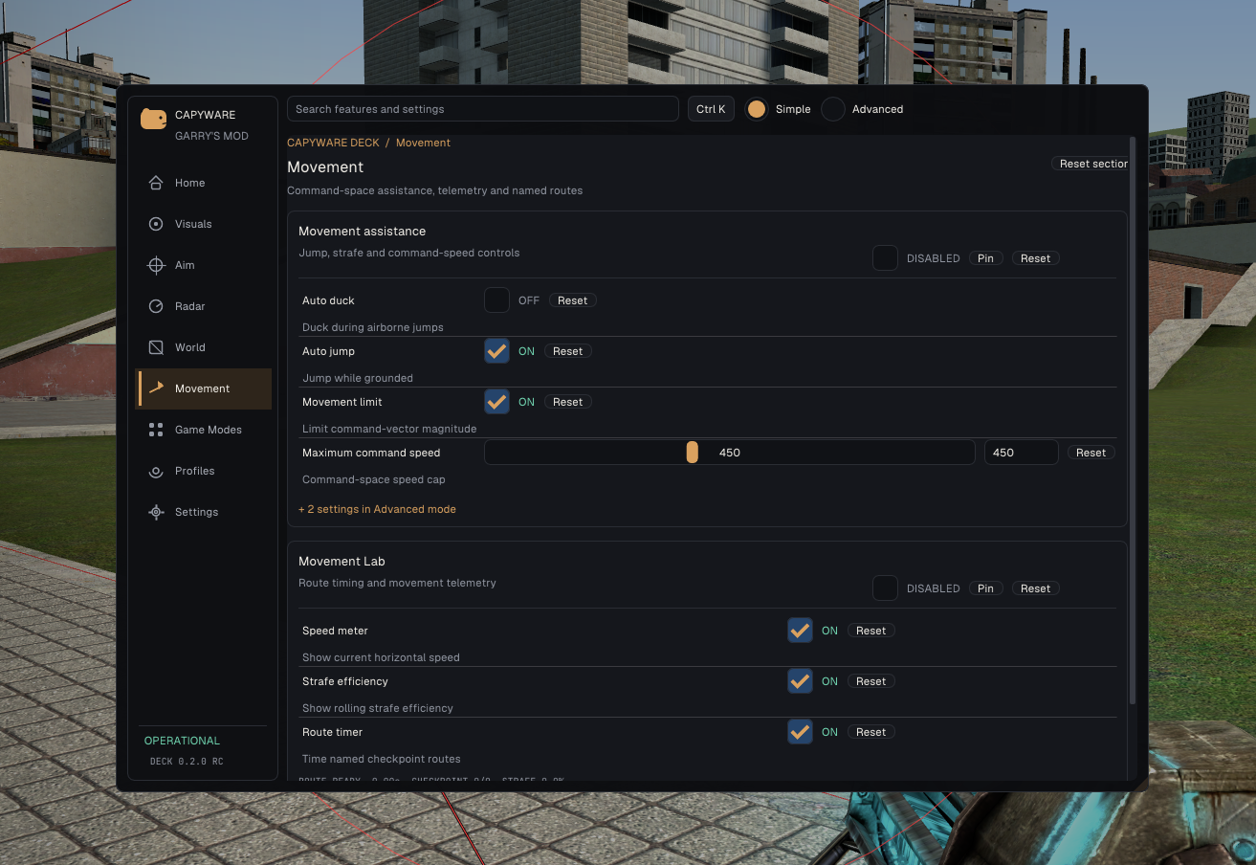Click the Movement breadcrumb link
The image size is (1256, 865).
tap(423, 143)
